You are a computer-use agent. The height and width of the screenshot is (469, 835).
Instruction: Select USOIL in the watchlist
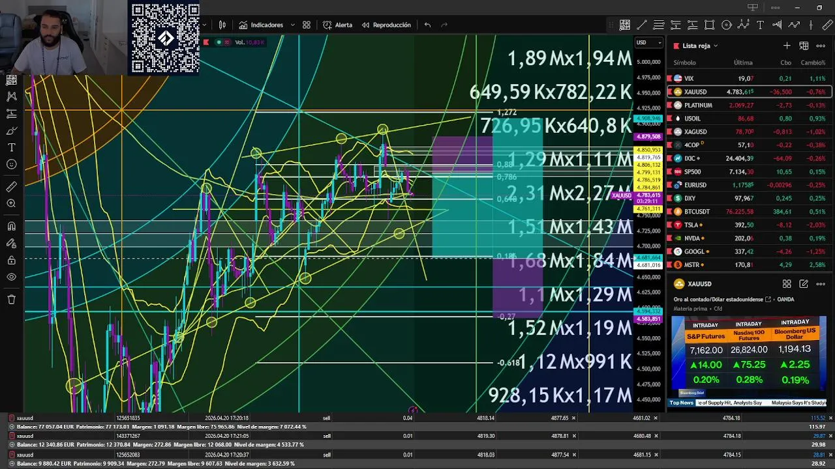coord(750,119)
